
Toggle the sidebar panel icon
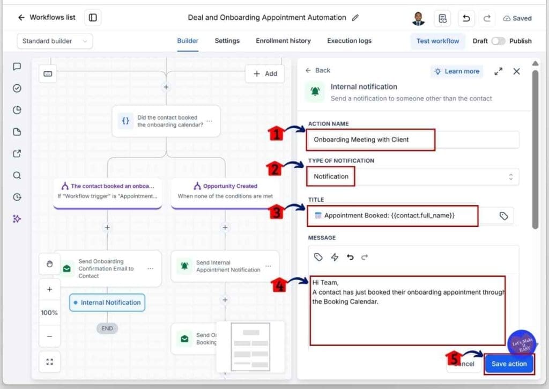pyautogui.click(x=93, y=18)
